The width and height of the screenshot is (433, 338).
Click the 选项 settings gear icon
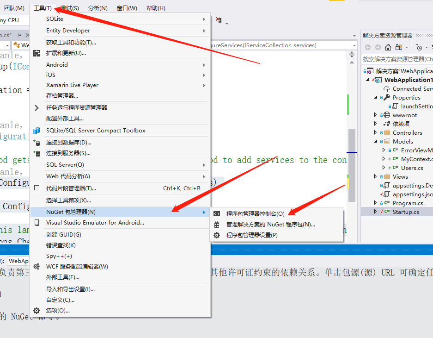click(x=37, y=311)
